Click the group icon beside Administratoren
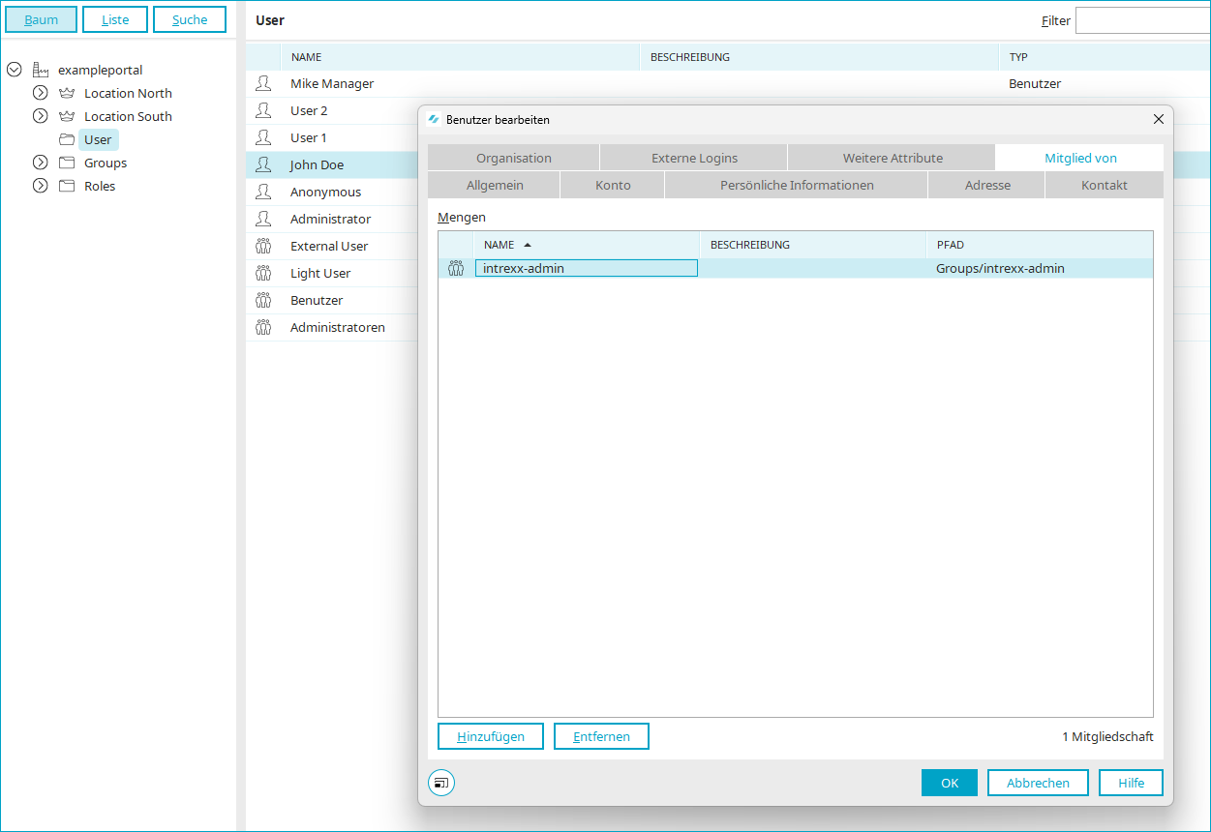1211x832 pixels. (263, 328)
